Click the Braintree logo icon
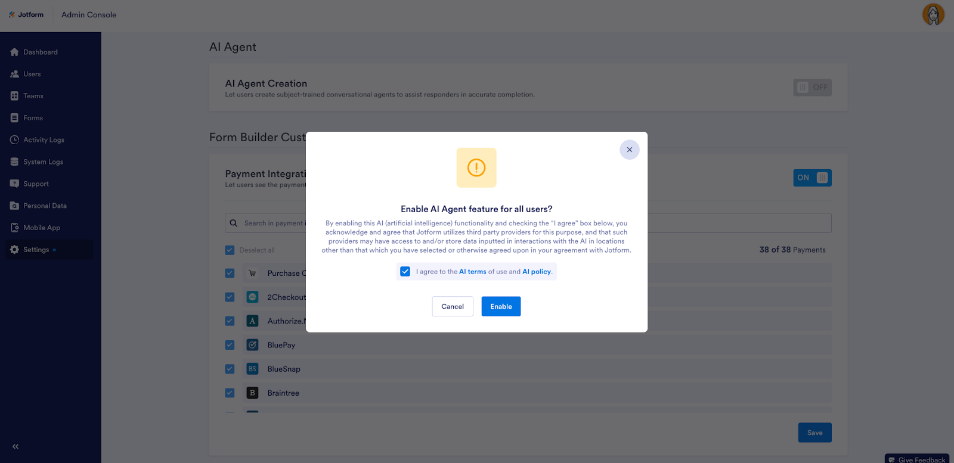Image resolution: width=954 pixels, height=463 pixels. coord(252,393)
